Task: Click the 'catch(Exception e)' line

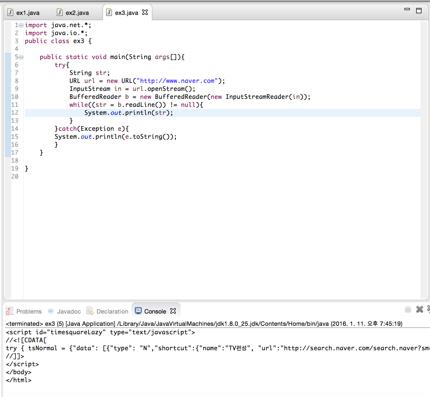Action: [92, 129]
